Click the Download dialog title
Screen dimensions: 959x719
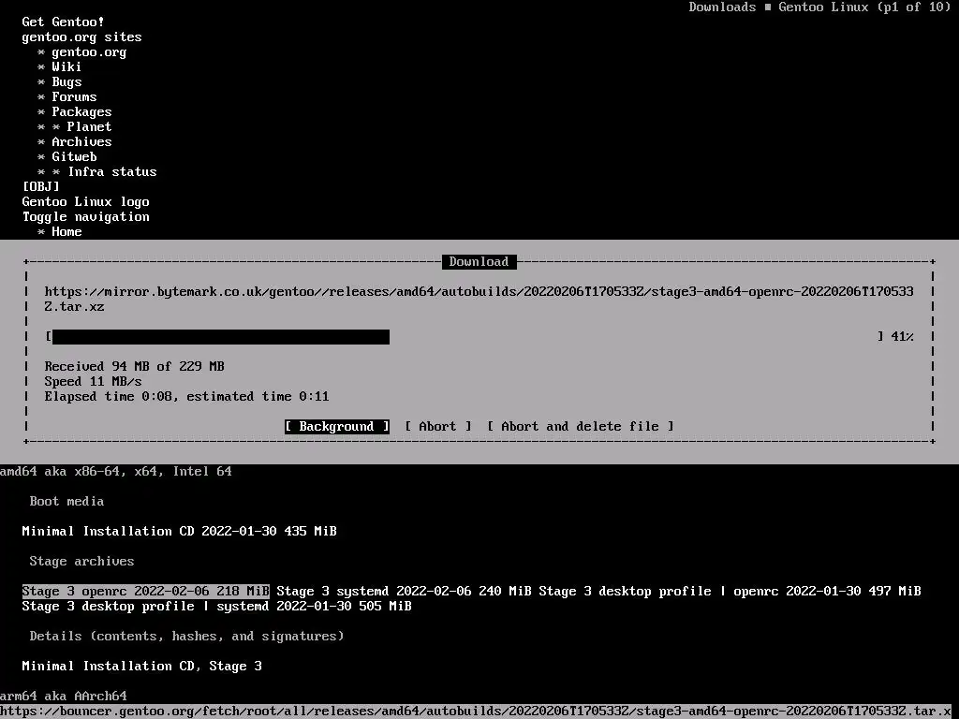tap(479, 262)
